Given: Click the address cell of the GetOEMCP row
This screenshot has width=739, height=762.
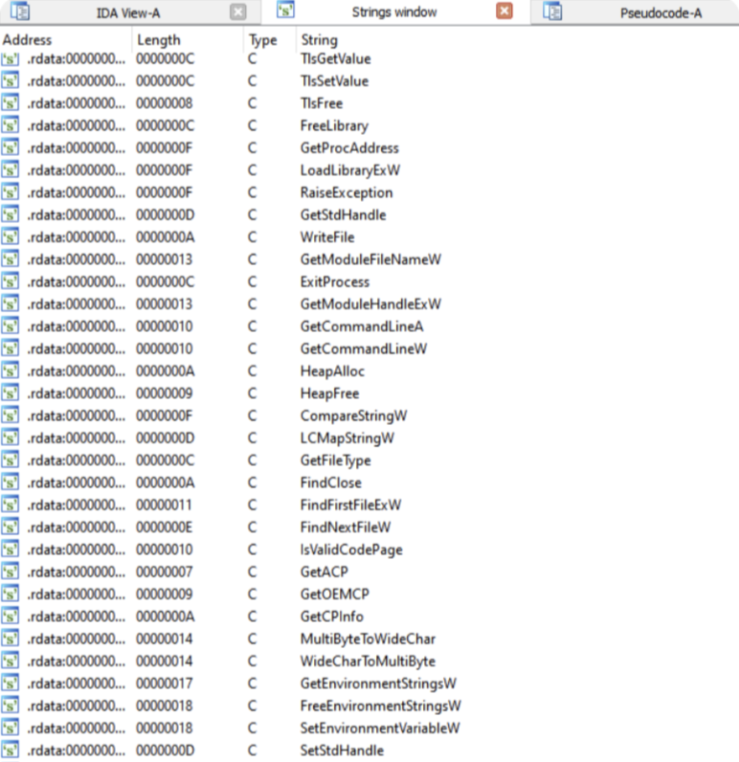Looking at the screenshot, I should [77, 594].
